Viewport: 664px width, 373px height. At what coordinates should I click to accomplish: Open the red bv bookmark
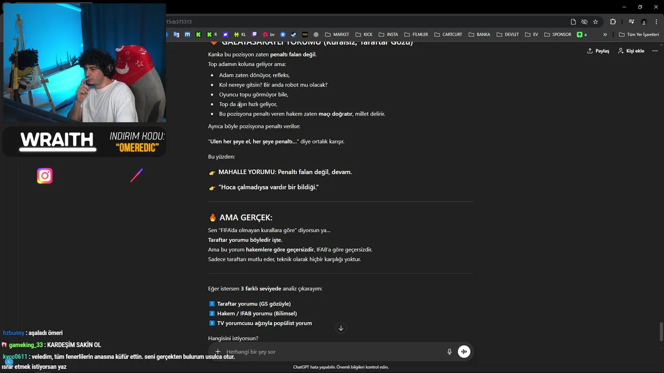(x=268, y=35)
